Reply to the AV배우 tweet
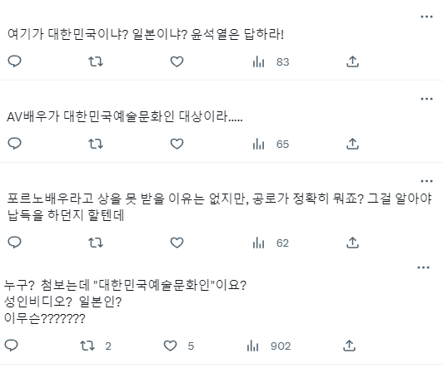Image resolution: width=443 pixels, height=368 pixels. tap(14, 144)
